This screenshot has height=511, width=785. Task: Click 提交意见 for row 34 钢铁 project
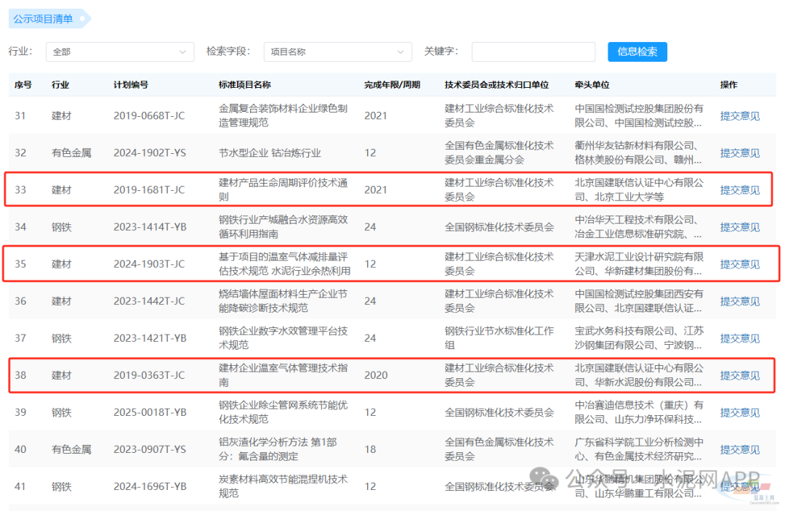(x=739, y=227)
